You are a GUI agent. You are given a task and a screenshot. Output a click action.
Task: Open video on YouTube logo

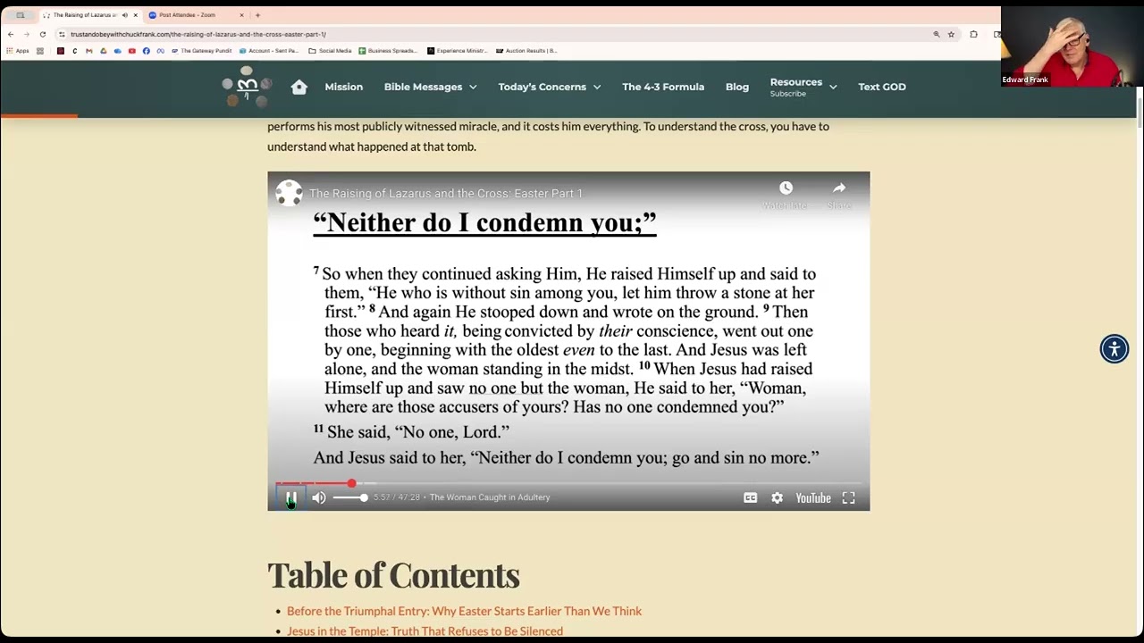click(813, 497)
